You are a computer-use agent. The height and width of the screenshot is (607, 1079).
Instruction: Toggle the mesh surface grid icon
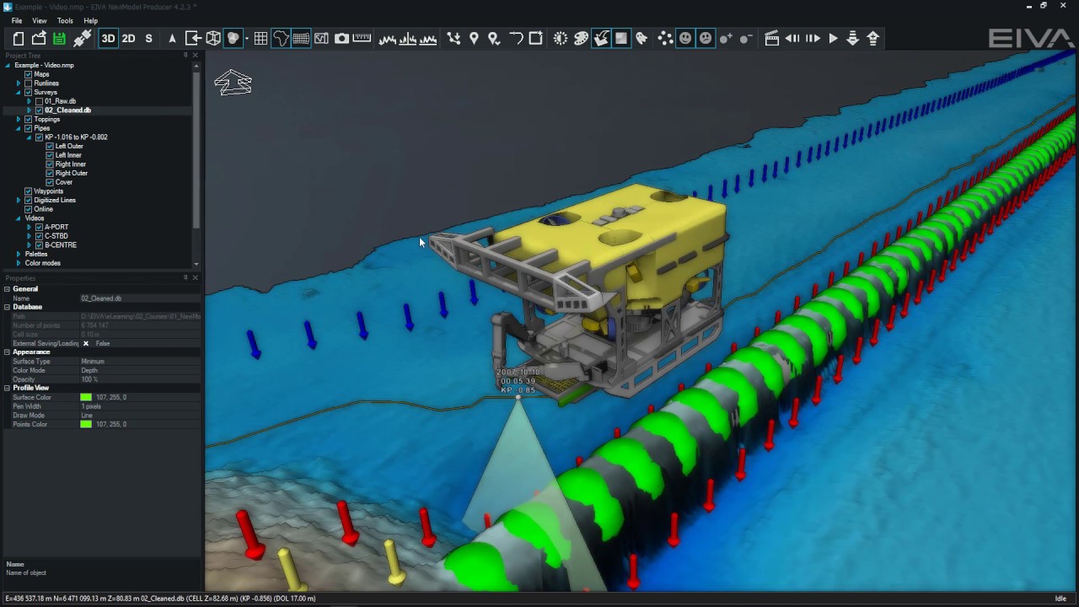[x=301, y=38]
